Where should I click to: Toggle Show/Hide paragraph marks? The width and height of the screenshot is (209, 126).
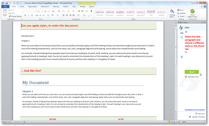[x=91, y=11]
